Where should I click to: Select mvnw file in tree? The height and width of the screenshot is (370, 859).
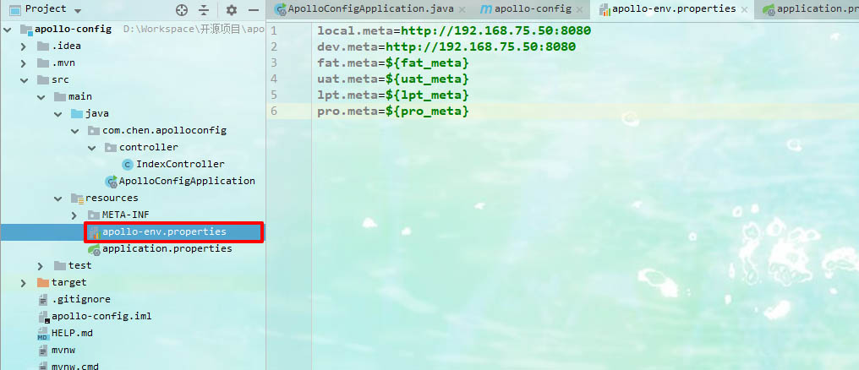[63, 350]
